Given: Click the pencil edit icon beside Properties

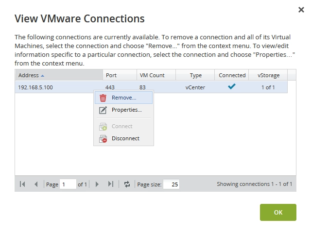Looking at the screenshot, I should pyautogui.click(x=103, y=110).
